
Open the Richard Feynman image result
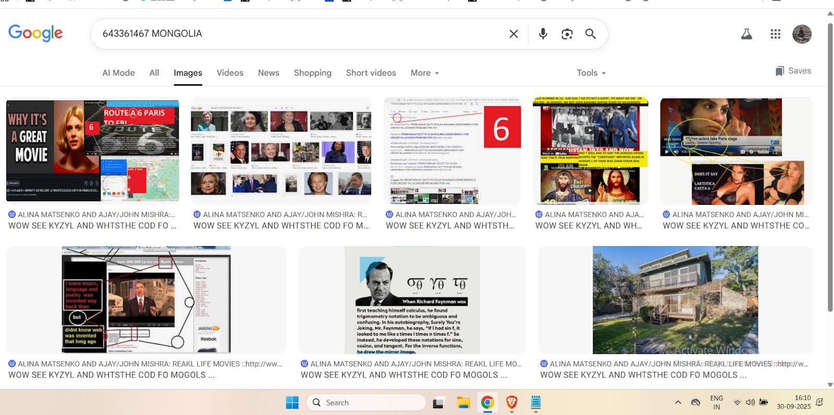tap(412, 300)
